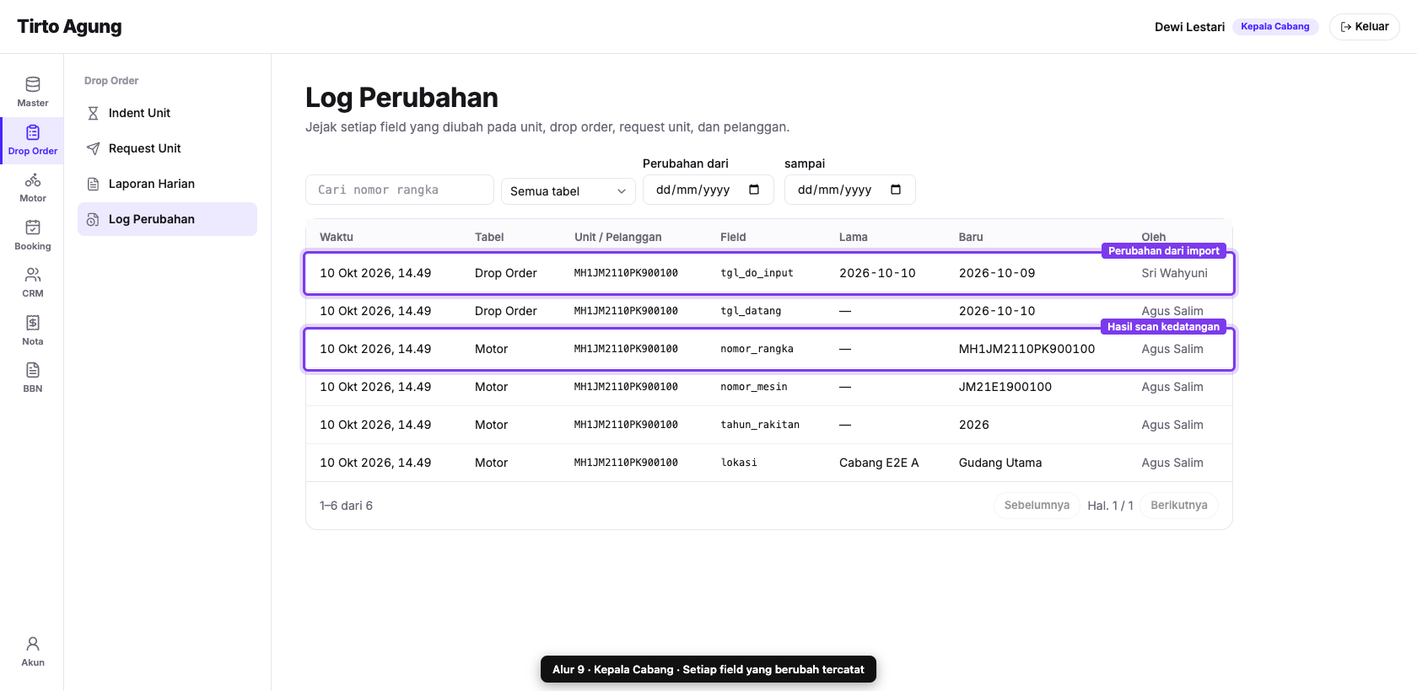1417x691 pixels.
Task: Click the hourglass icon beside Indent Unit
Action: click(x=94, y=113)
